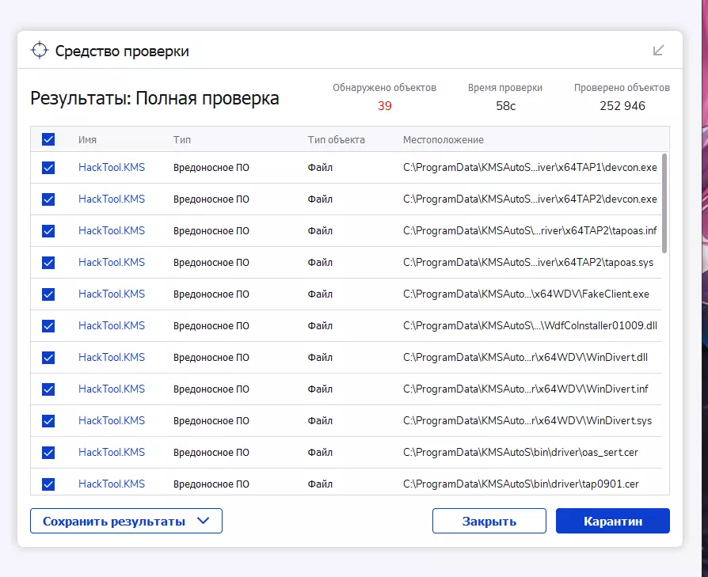
Task: Sort by the Тип объекта column header
Action: pos(336,140)
